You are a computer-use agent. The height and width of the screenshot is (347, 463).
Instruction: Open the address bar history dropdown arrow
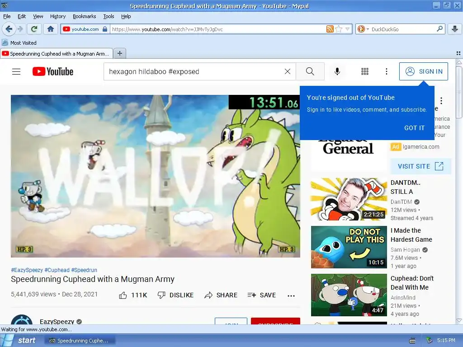(x=348, y=29)
